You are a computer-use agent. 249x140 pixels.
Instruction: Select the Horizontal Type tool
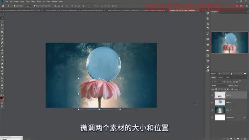[2, 74]
